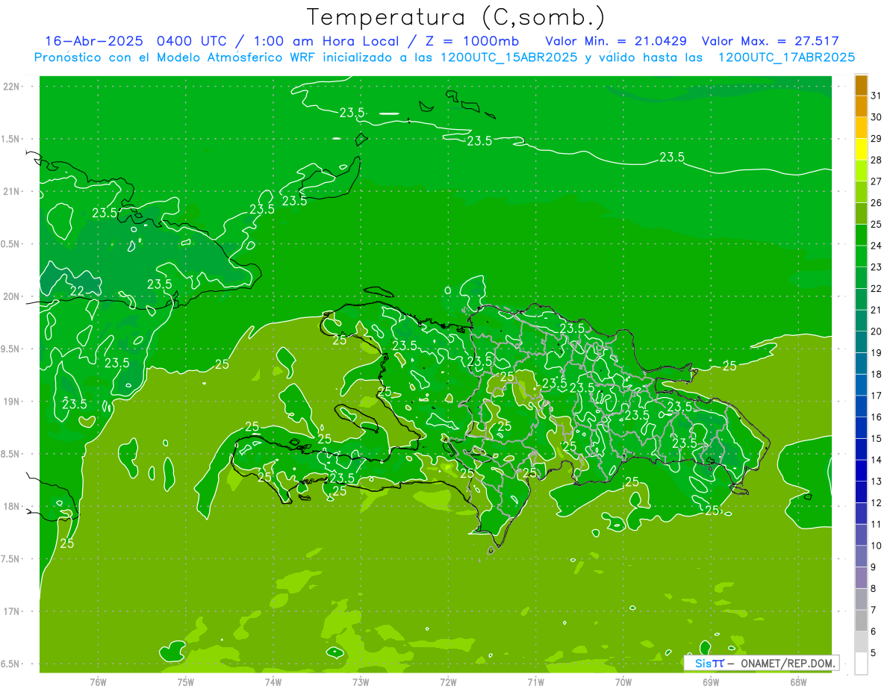This screenshot has width=896, height=692.
Task: Pick the green swatch between 23 and 24
Action: coord(861,257)
